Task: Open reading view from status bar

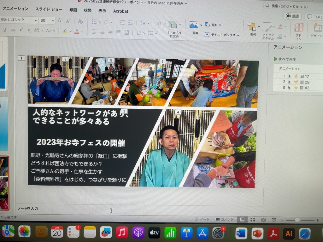Action: pos(263,220)
